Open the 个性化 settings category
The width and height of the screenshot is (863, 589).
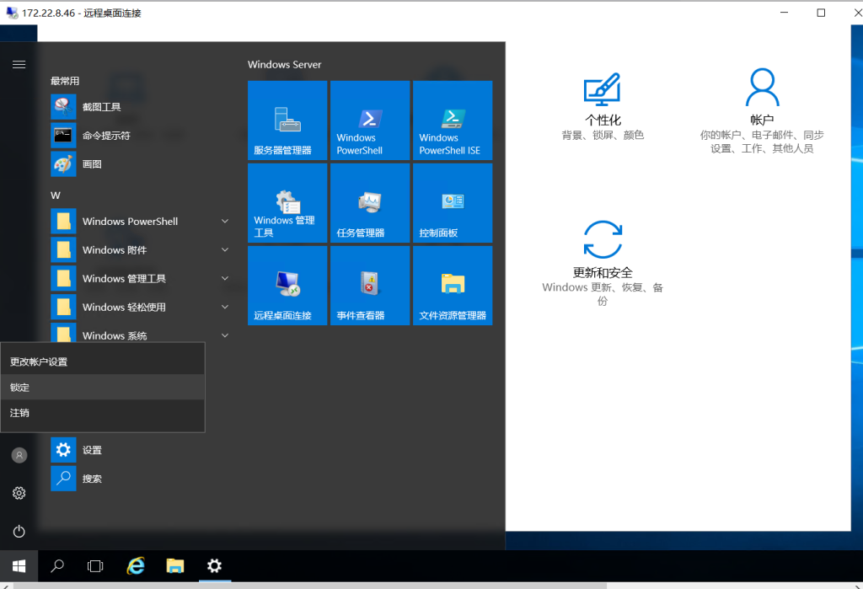click(x=603, y=105)
